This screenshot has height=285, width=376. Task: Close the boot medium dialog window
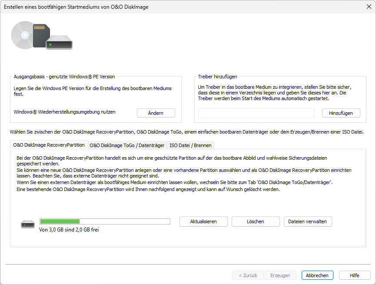pyautogui.click(x=369, y=6)
